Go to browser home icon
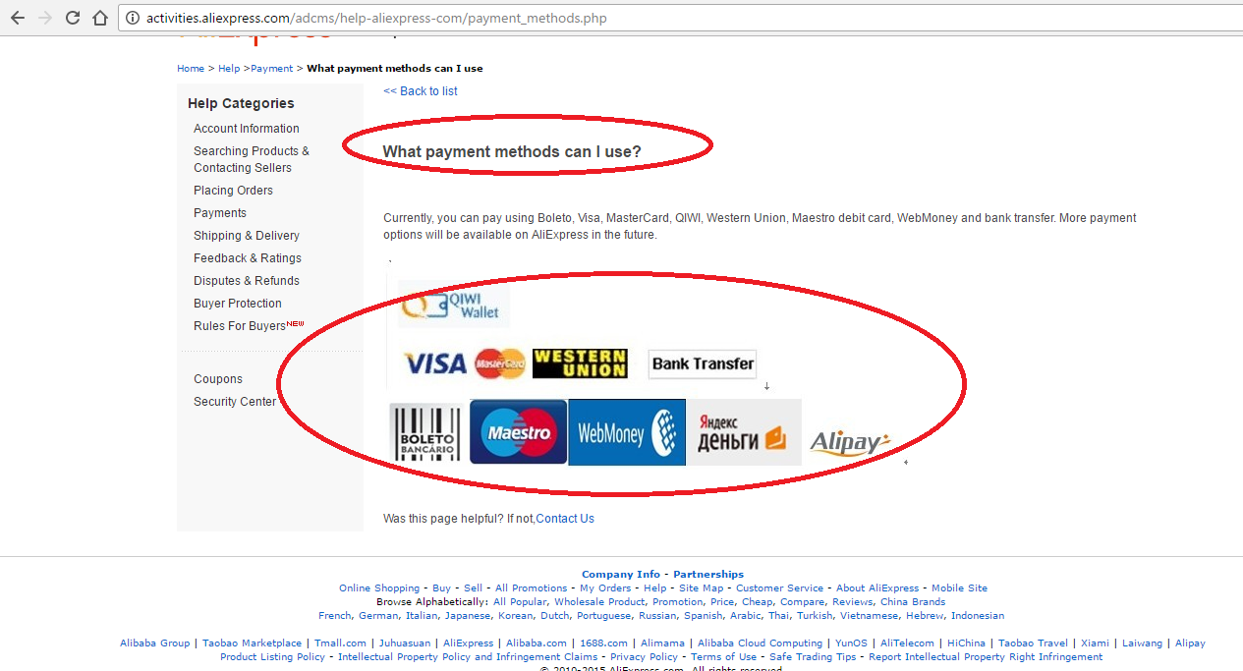 100,18
